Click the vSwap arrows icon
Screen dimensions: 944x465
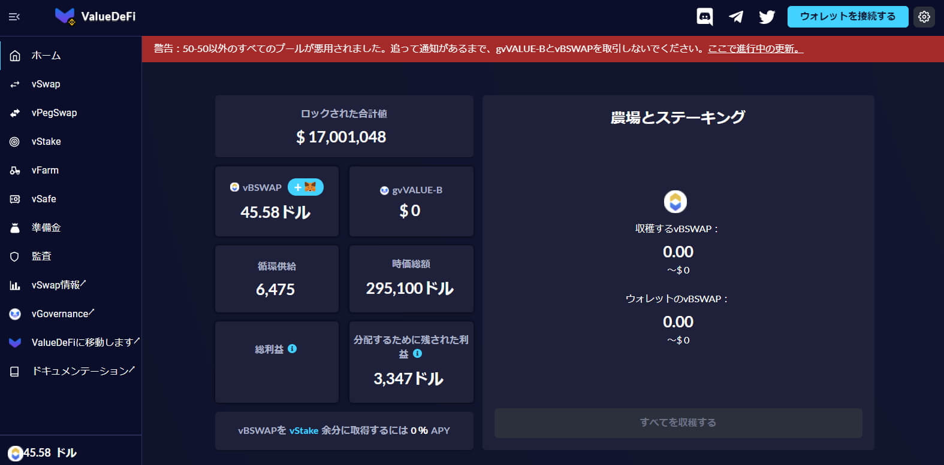15,84
